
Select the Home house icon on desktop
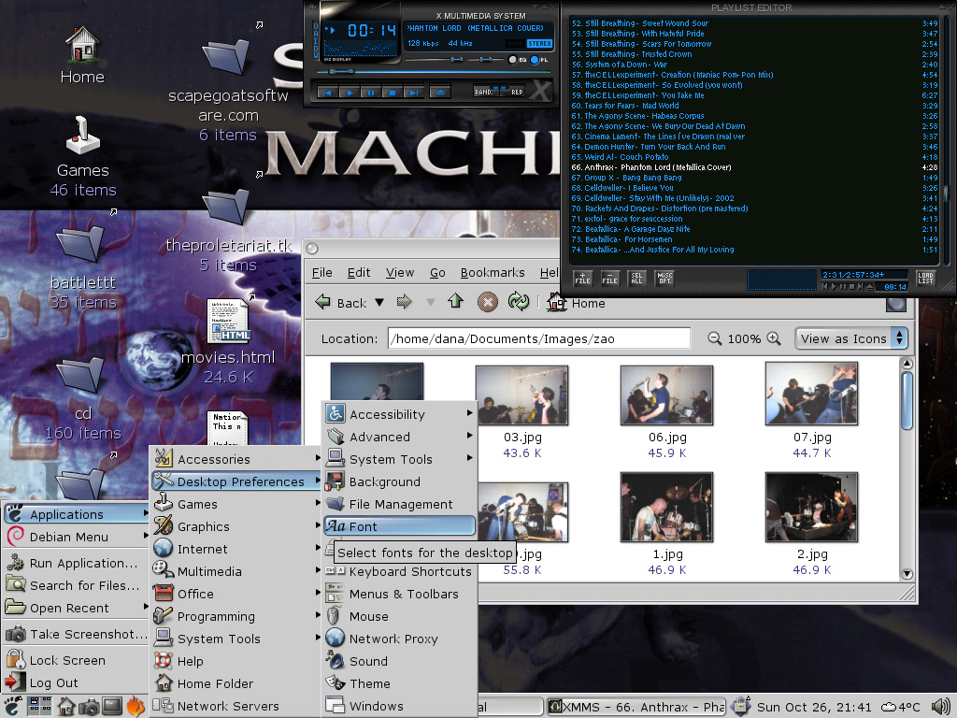coord(82,44)
